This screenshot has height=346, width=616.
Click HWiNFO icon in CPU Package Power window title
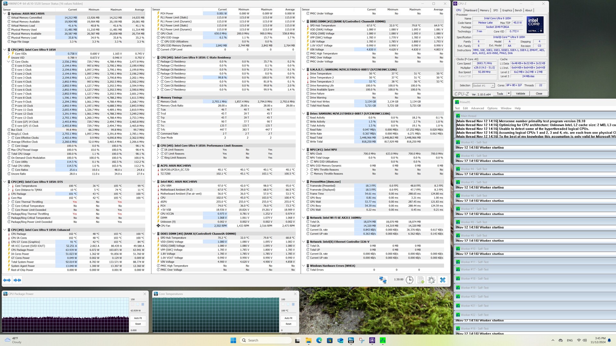5,294
